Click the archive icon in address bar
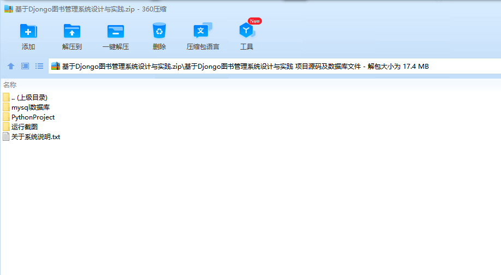Viewport: 501px width, 275px height. (56, 66)
